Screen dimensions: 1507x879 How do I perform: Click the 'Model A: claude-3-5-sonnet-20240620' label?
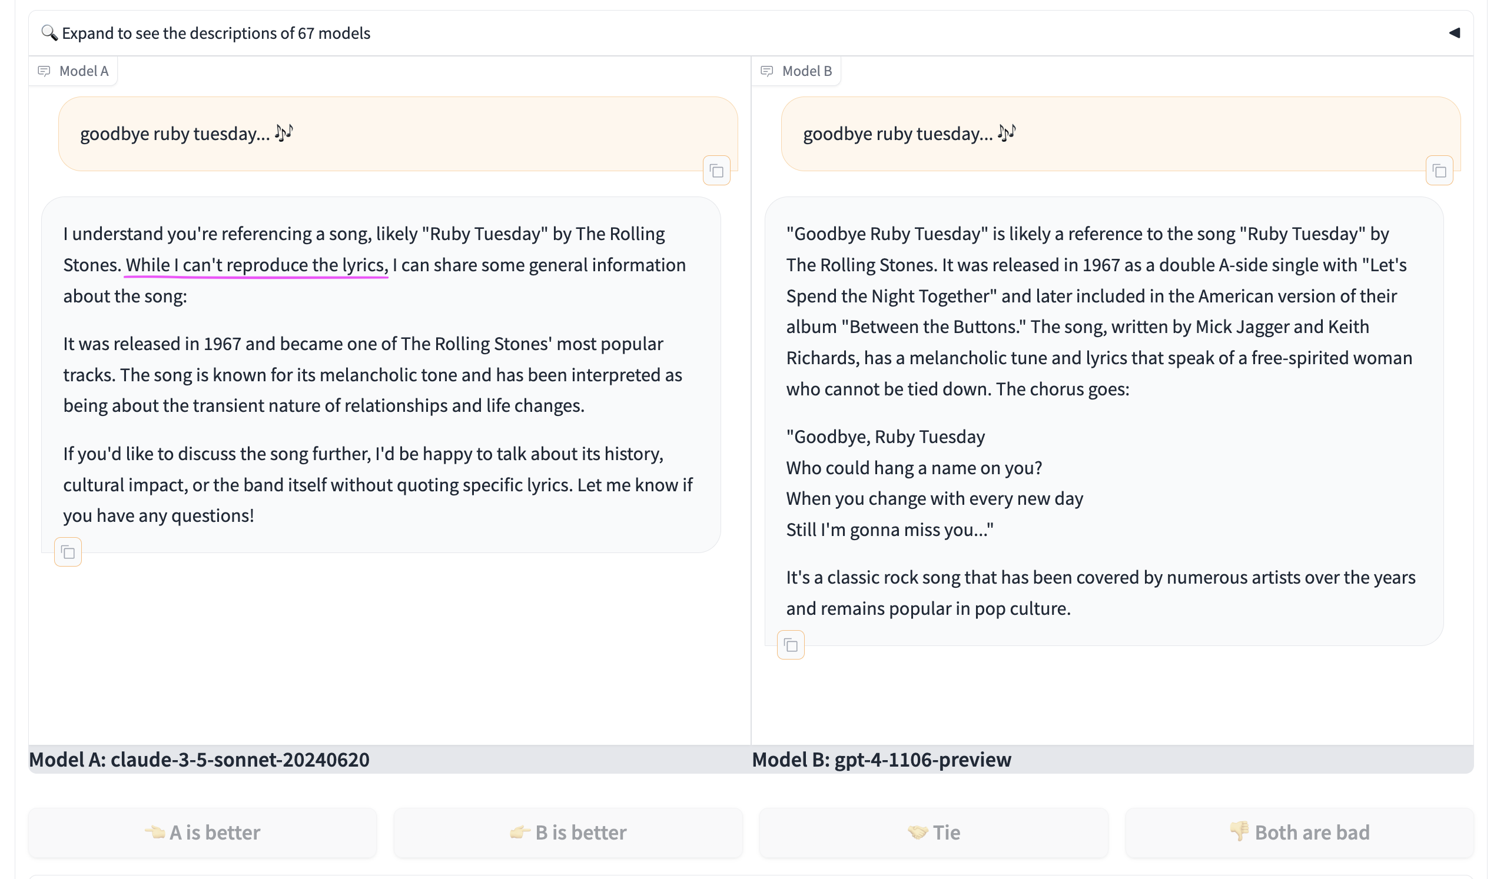pos(199,760)
